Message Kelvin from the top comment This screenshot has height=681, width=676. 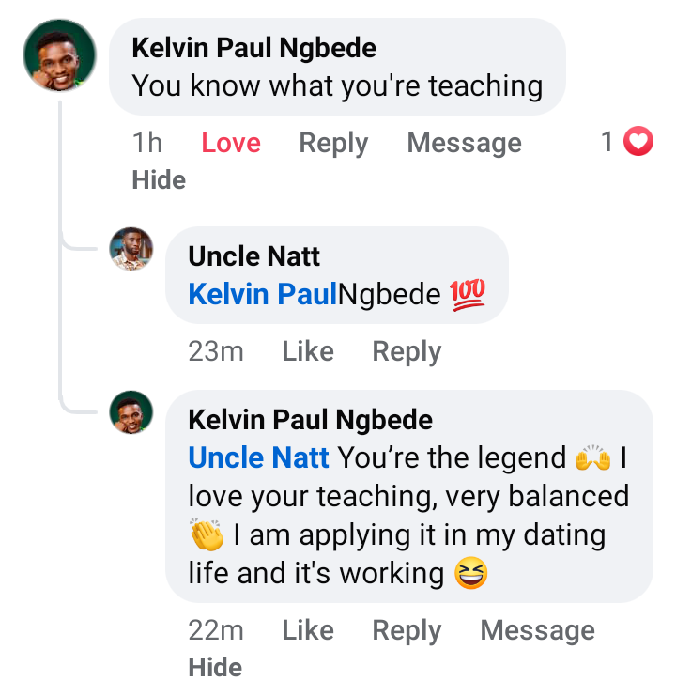pos(464,143)
